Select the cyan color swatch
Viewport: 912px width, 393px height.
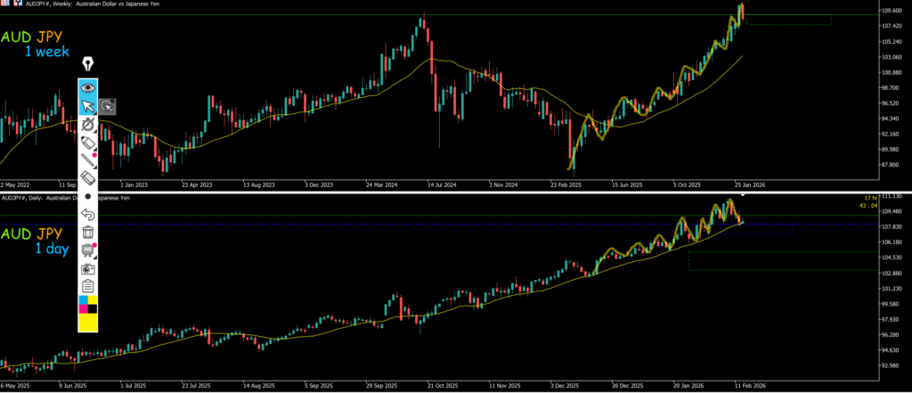click(x=84, y=300)
